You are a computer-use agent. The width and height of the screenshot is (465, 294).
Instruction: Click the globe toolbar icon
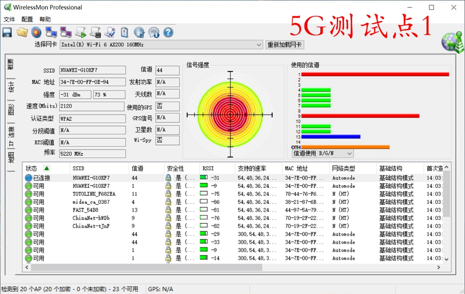[138, 32]
